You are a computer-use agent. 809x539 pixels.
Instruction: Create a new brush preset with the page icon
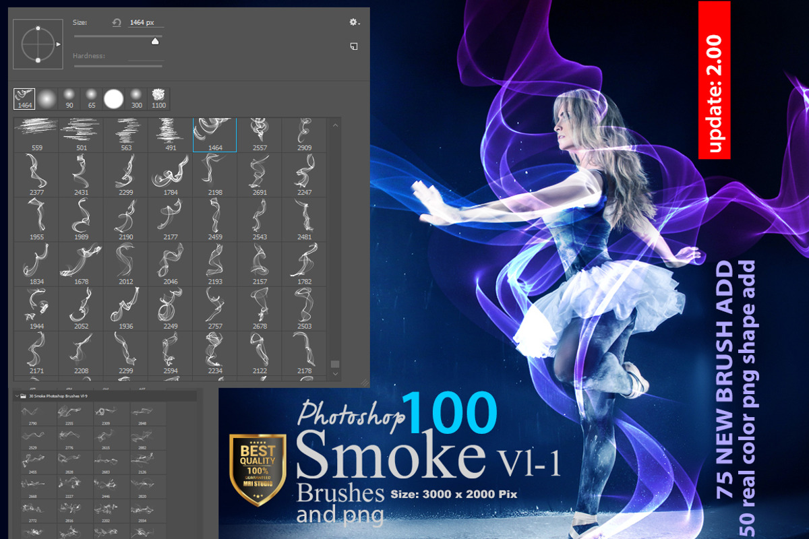click(x=354, y=46)
